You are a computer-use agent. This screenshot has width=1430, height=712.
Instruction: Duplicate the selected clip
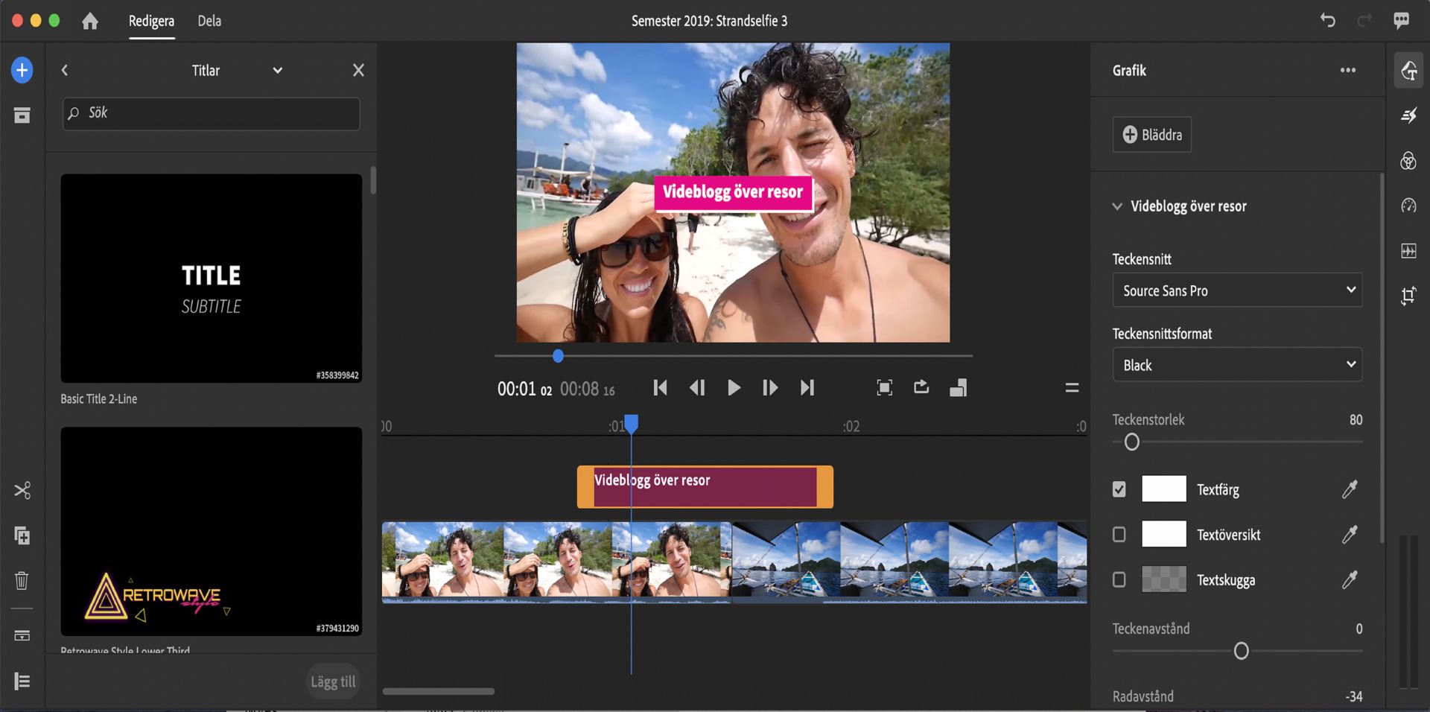pos(22,535)
